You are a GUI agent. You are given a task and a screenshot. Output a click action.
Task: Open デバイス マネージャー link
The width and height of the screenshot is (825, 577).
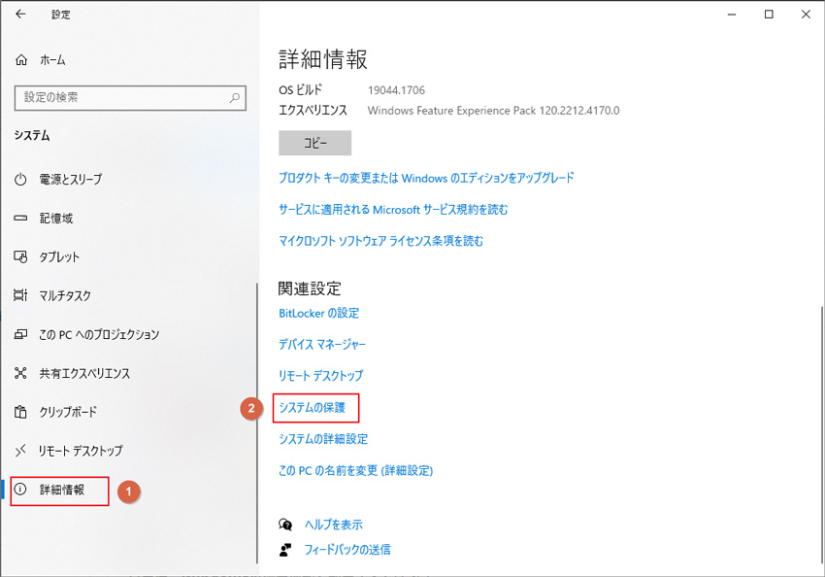coord(322,344)
